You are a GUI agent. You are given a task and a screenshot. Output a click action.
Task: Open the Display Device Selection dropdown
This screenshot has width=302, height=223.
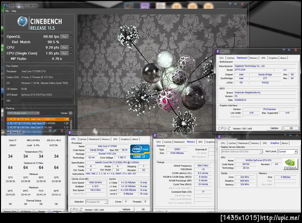click(242, 152)
